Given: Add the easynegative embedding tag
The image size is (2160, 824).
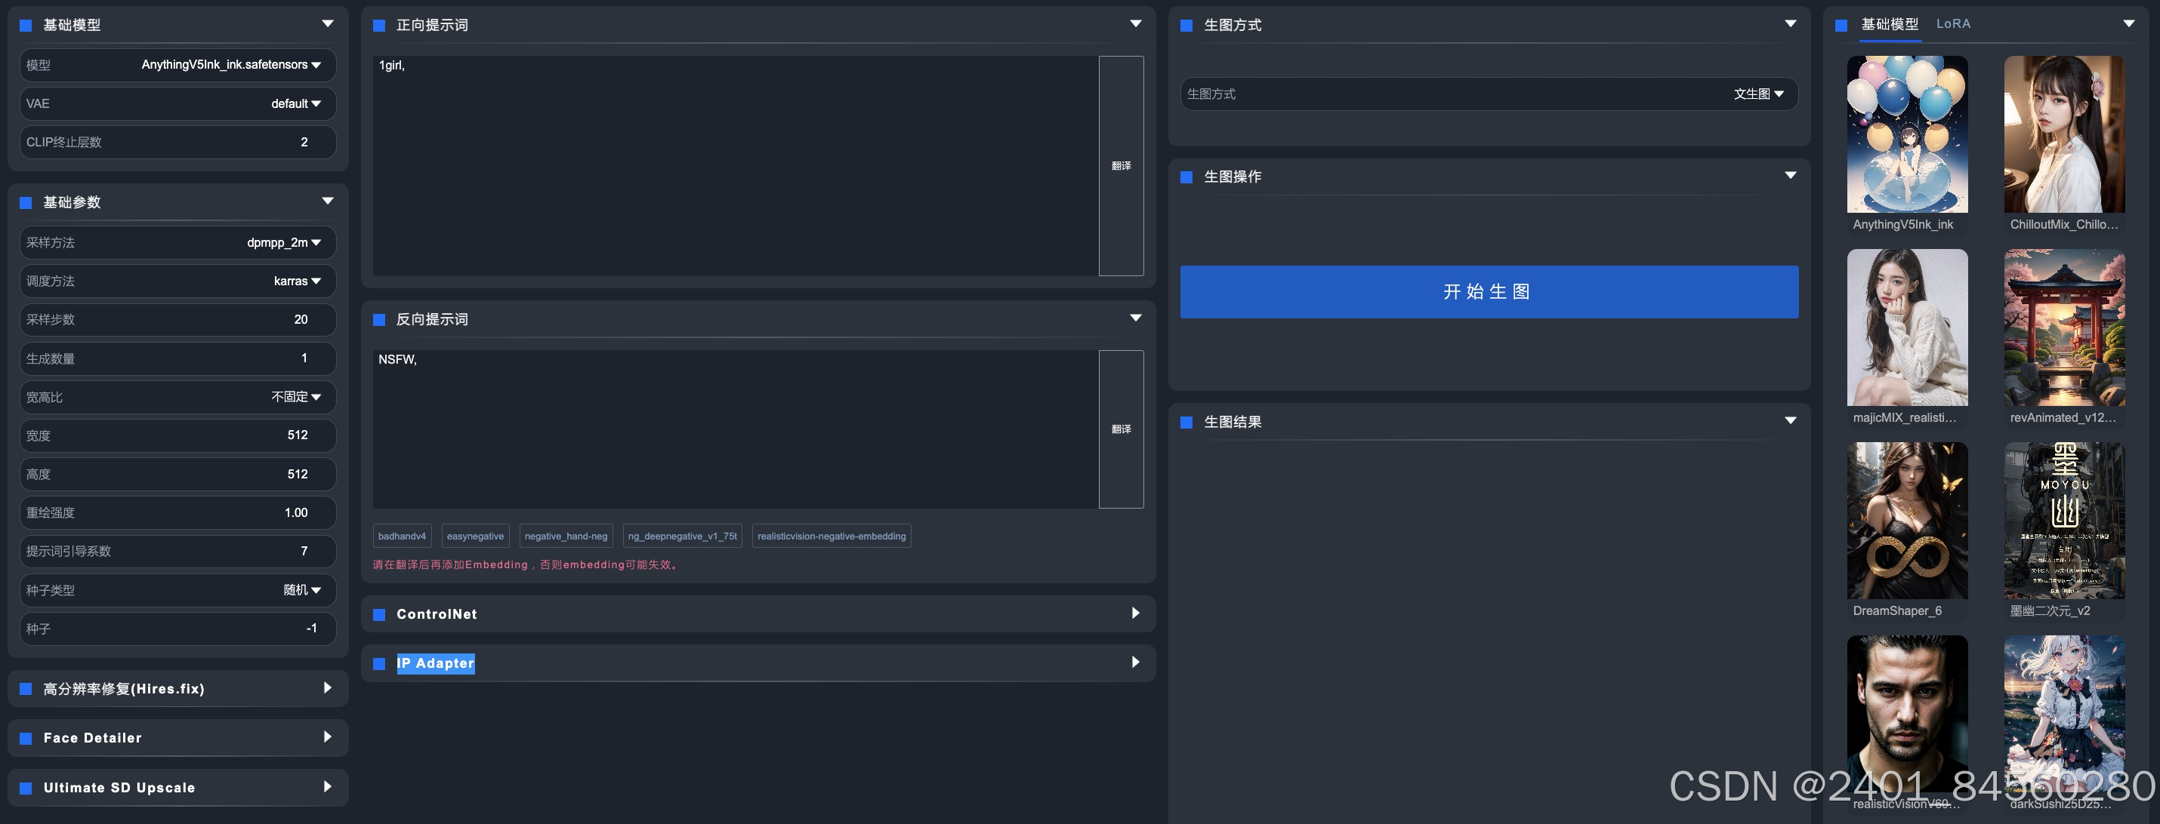Looking at the screenshot, I should click(x=474, y=536).
